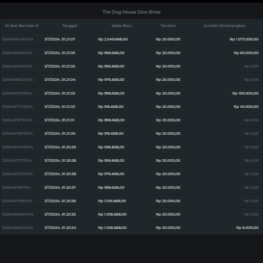Click the win amount "Rp 6.000,00"
The height and width of the screenshot is (263, 263).
(x=247, y=227)
